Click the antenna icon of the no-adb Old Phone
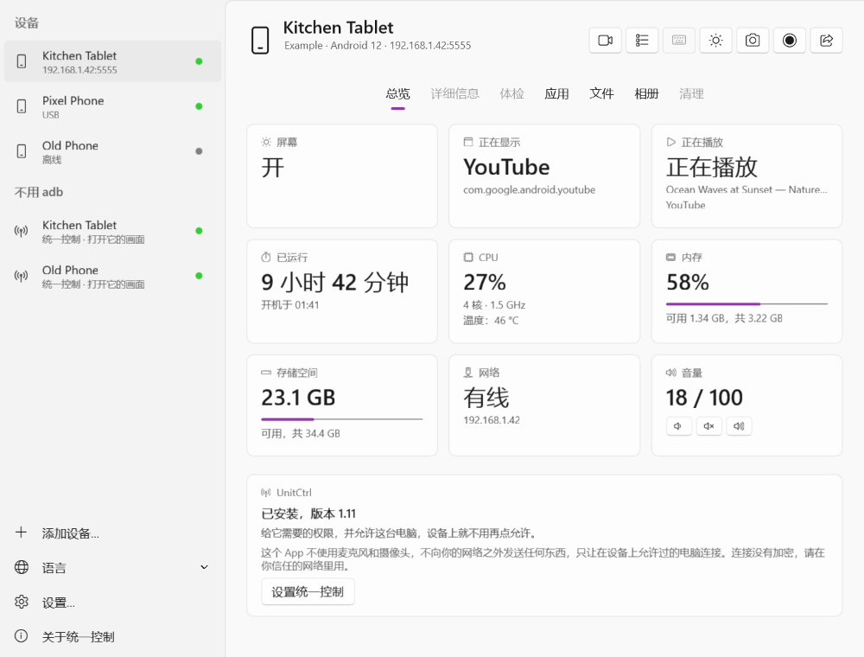 [x=21, y=276]
